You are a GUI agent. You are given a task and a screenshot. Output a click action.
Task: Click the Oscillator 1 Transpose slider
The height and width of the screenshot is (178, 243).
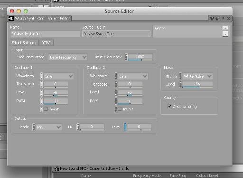[x=56, y=84]
